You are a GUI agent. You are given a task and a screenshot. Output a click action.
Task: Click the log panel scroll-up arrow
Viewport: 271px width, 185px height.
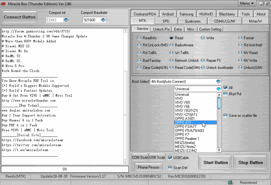126,31
